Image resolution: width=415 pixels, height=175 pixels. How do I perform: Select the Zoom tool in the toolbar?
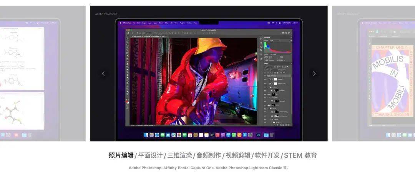(x=127, y=94)
